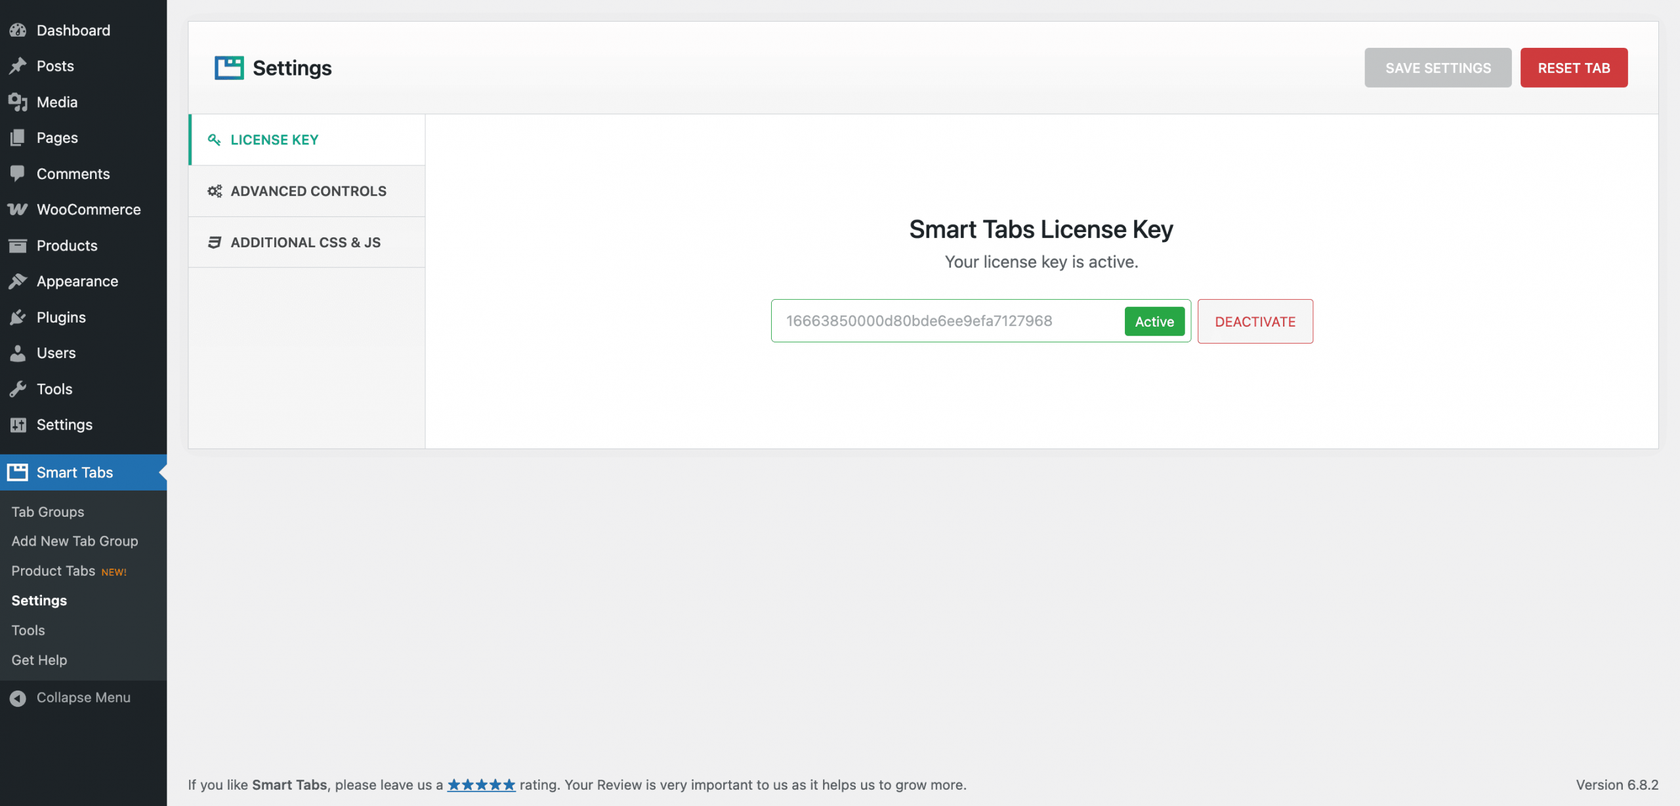This screenshot has width=1680, height=806.
Task: Open the Pages menu
Action: click(x=83, y=138)
